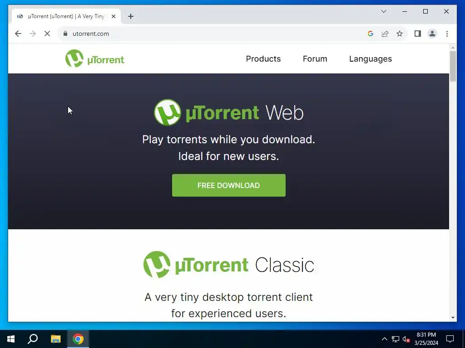Click the Google icon in the address bar
The image size is (465, 348).
pyautogui.click(x=371, y=34)
